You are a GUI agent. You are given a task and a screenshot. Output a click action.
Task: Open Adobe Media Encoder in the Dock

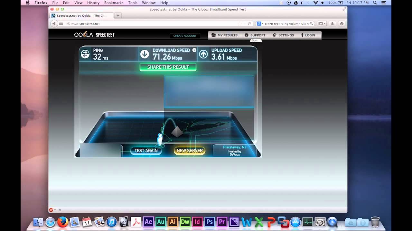click(234, 222)
